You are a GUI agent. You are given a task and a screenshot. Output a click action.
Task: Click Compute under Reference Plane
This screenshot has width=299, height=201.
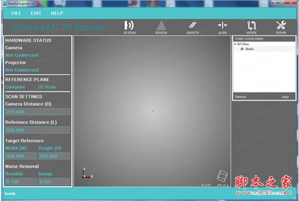pos(15,87)
